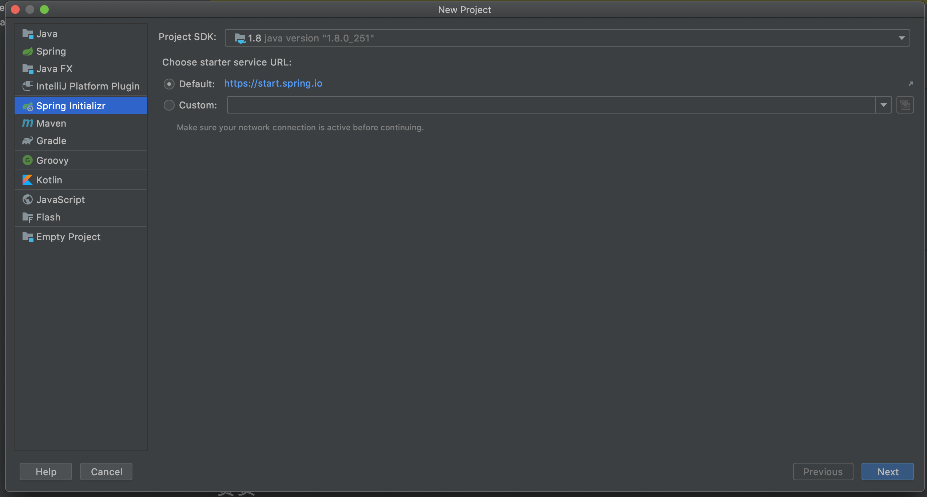
Task: Select the Default starter URL radio button
Action: (x=169, y=84)
